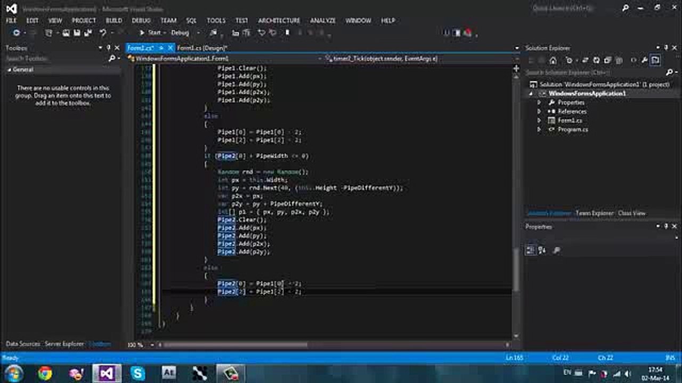Toggle Solution Explorer auto-hide pin
This screenshot has width=682, height=383.
pos(666,48)
